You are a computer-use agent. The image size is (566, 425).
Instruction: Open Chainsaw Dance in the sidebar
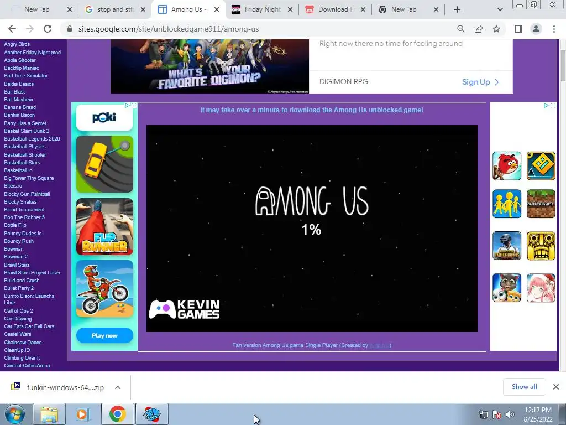(23, 343)
